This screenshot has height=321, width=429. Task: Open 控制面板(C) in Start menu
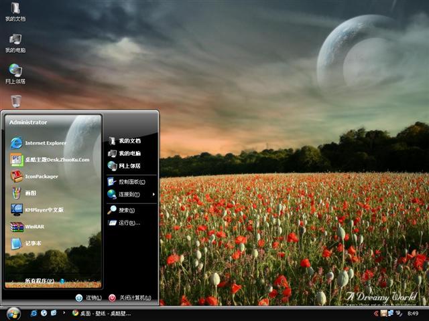(x=131, y=182)
